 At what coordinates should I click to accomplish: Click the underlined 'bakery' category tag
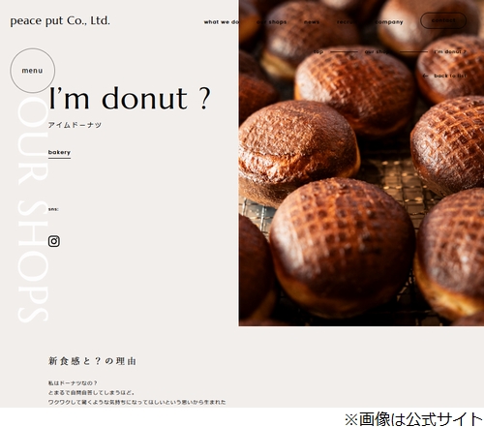(59, 152)
